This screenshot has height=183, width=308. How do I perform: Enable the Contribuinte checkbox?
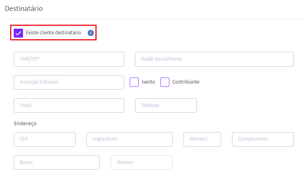point(165,82)
